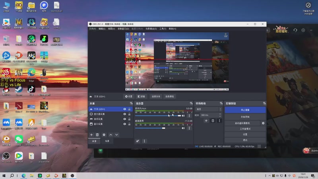Toggle visibility eye of 游戏采集 source
The height and width of the screenshot is (179, 318).
click(x=124, y=119)
